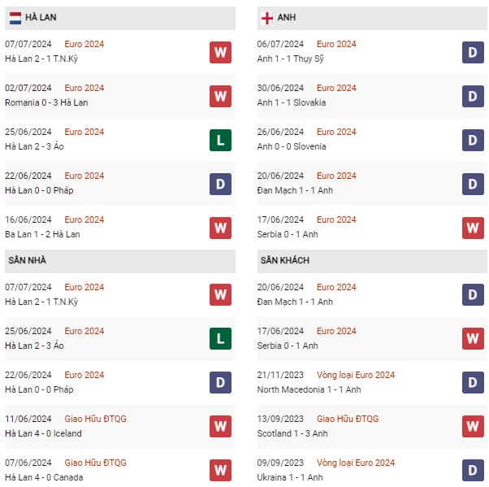
Task: Click W badge for Scotland 1-3 Anh
Action: click(x=473, y=426)
